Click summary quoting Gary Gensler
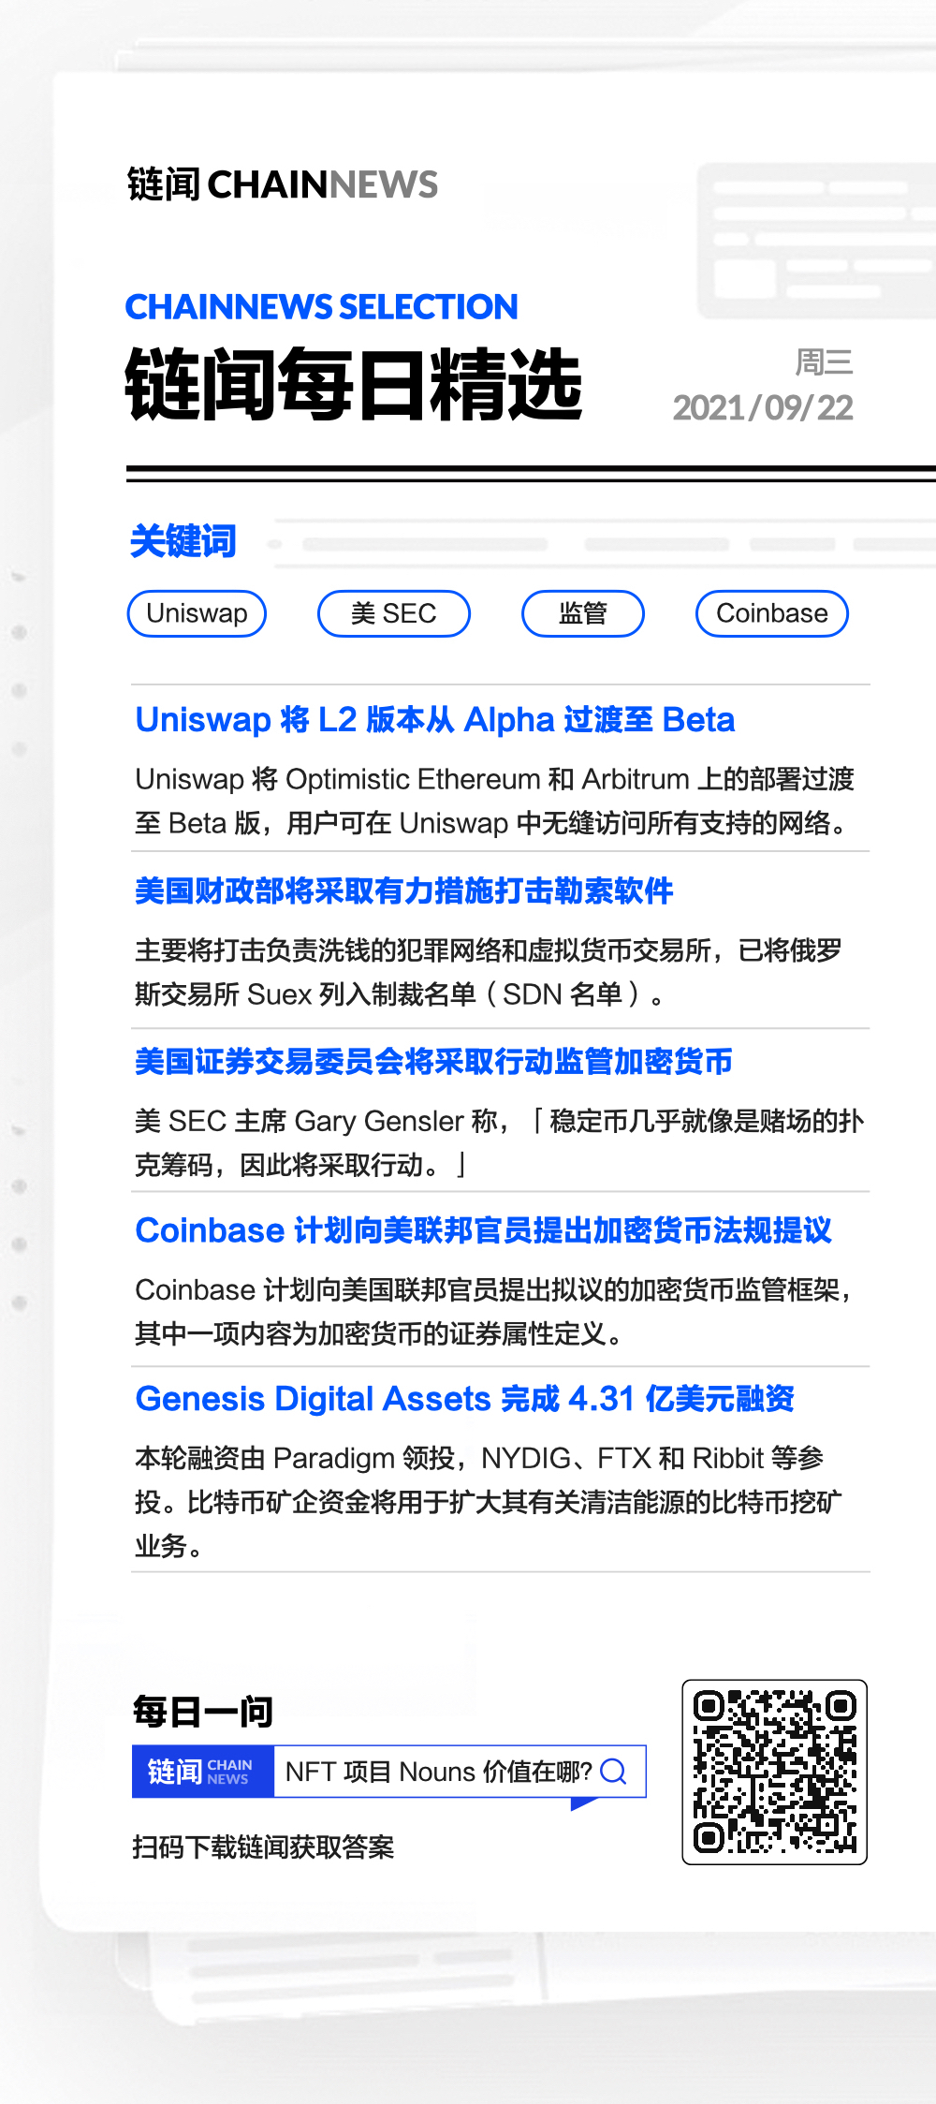This screenshot has width=936, height=2104. coord(500,1142)
